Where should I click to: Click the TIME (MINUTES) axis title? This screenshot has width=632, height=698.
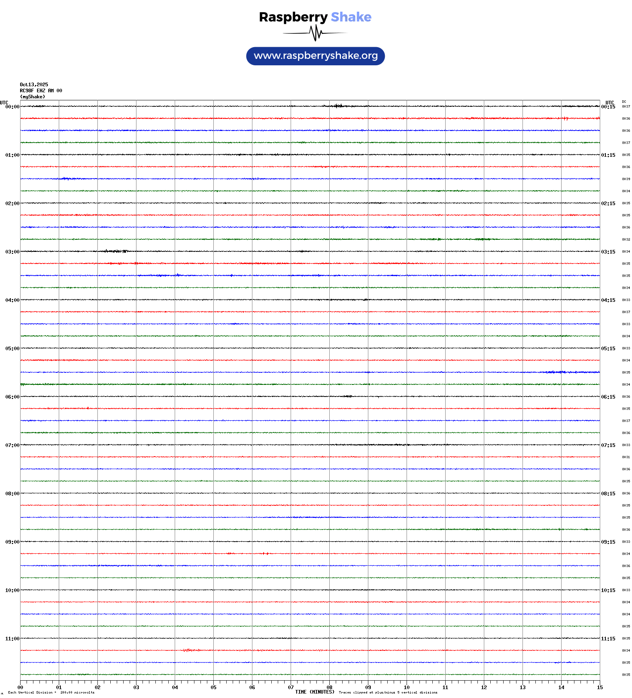pyautogui.click(x=314, y=692)
